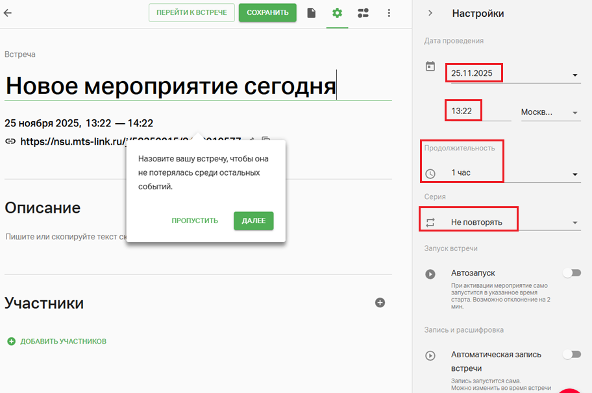
Task: Click the back arrow icon
Action: click(x=8, y=13)
